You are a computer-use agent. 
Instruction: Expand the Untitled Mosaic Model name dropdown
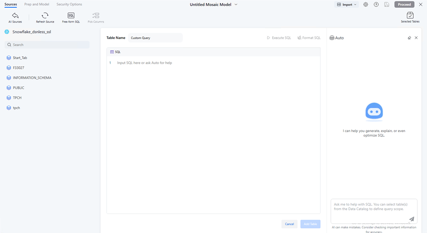236,4
